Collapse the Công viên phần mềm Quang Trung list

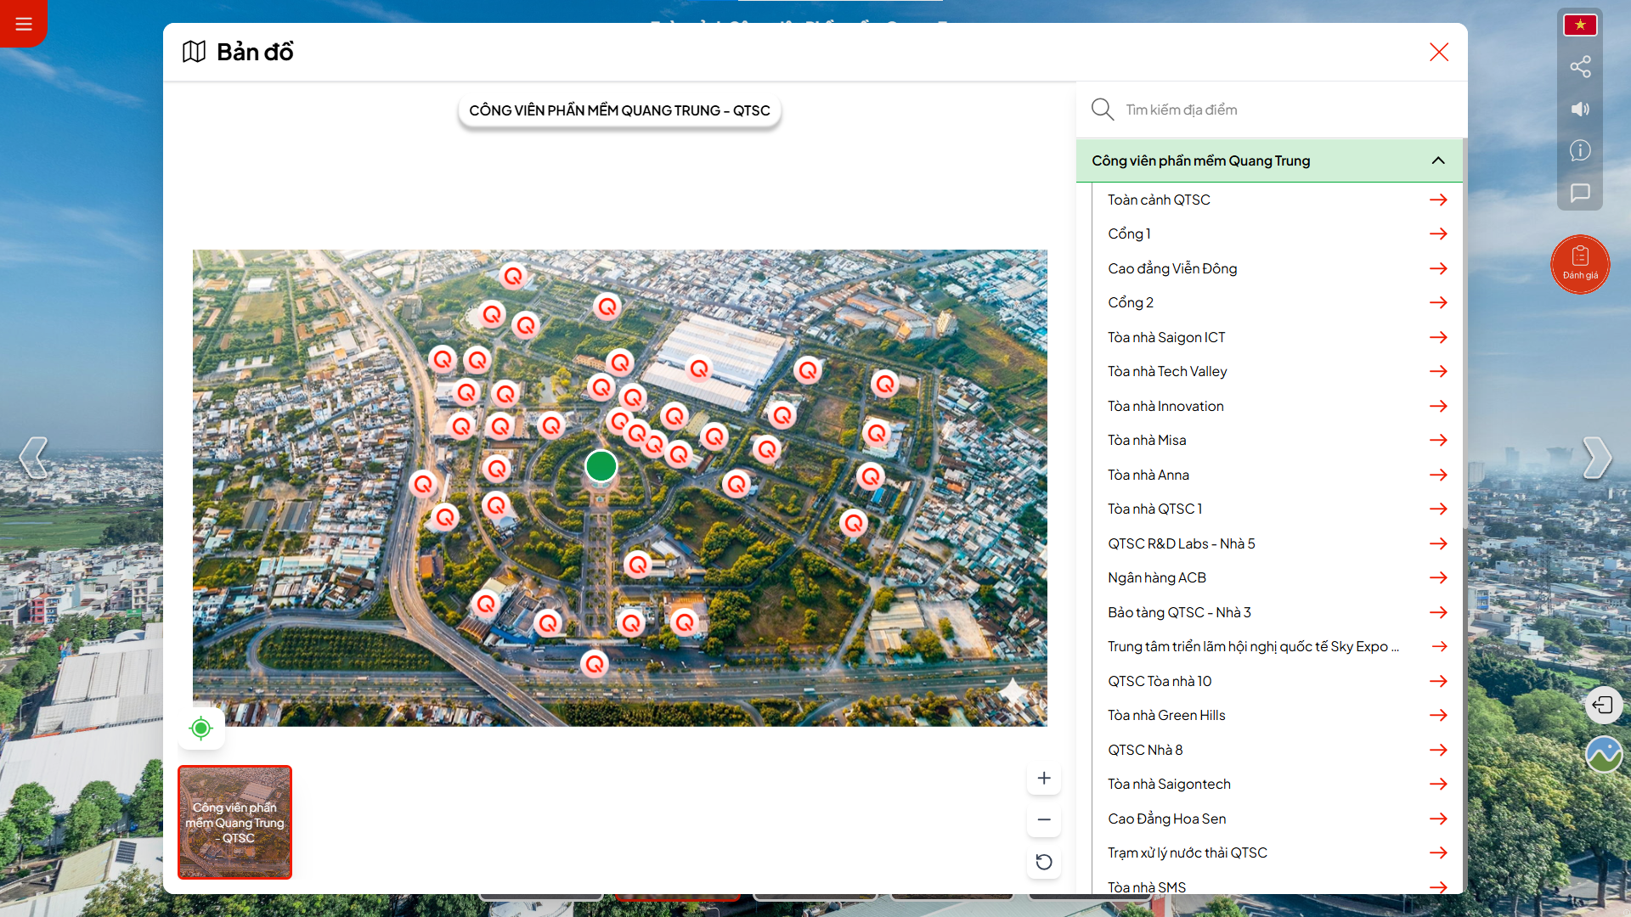(x=1269, y=160)
